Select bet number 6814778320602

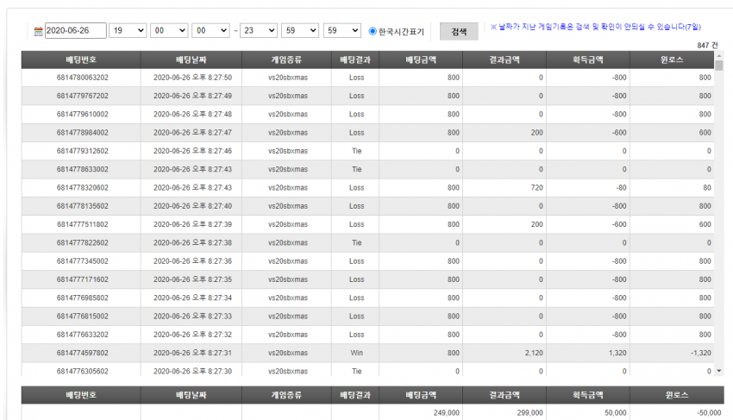coord(82,187)
